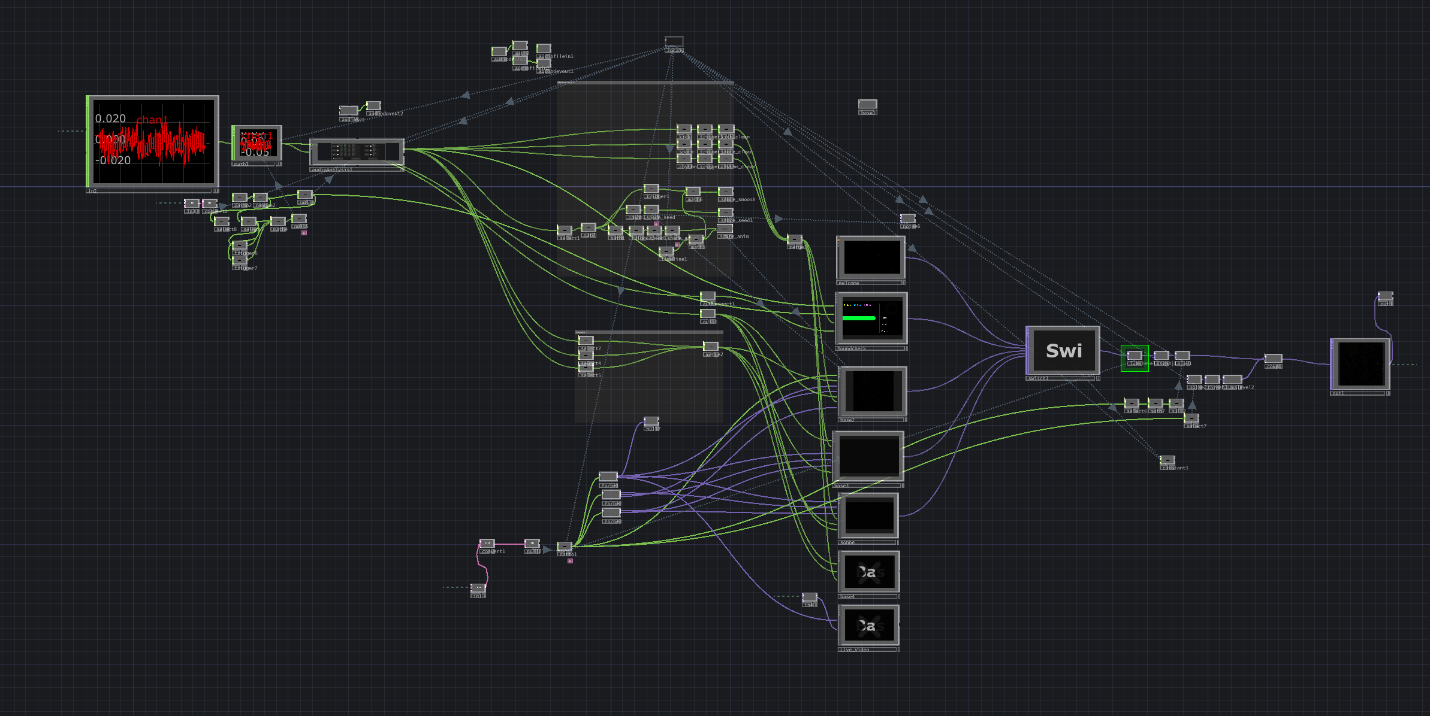Screen dimensions: 1430x716
Task: Click the lower annotation box title bar
Action: pyautogui.click(x=649, y=332)
